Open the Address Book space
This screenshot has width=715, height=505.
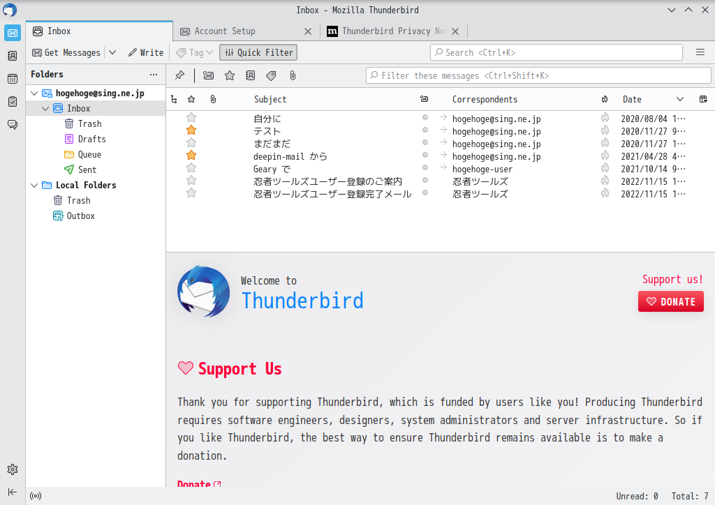[13, 56]
